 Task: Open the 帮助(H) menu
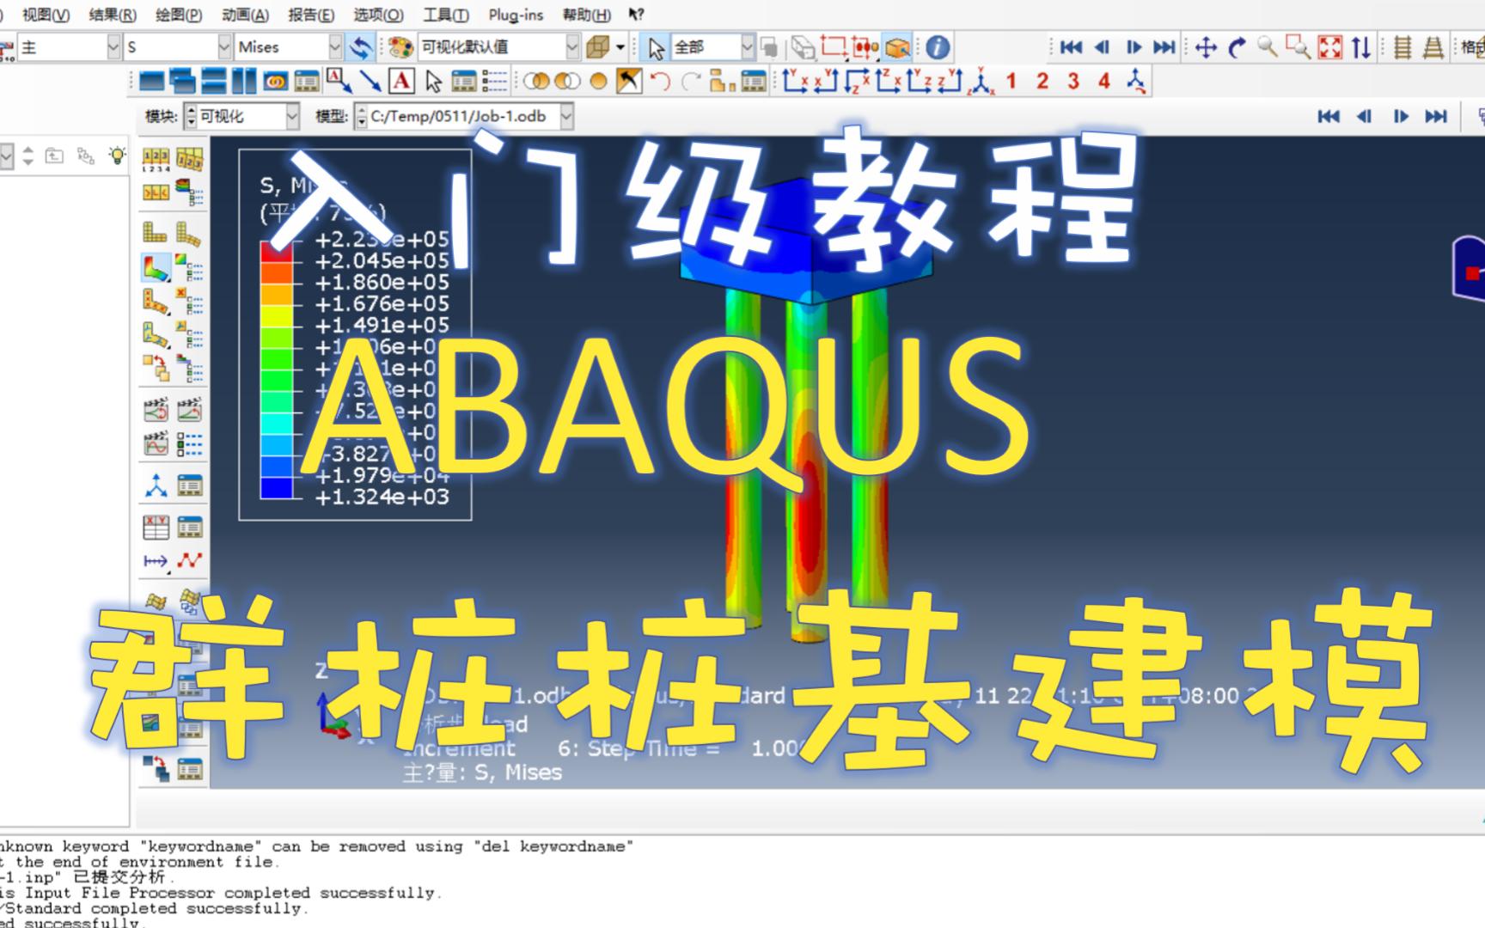586,15
